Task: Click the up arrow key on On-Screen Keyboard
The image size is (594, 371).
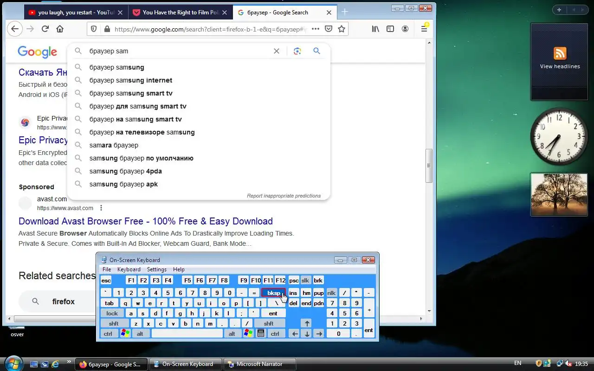Action: pyautogui.click(x=306, y=324)
